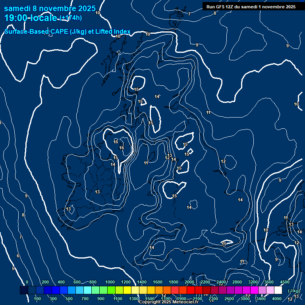Click the dark crimson 2200–2300 legend swatch

207,290
